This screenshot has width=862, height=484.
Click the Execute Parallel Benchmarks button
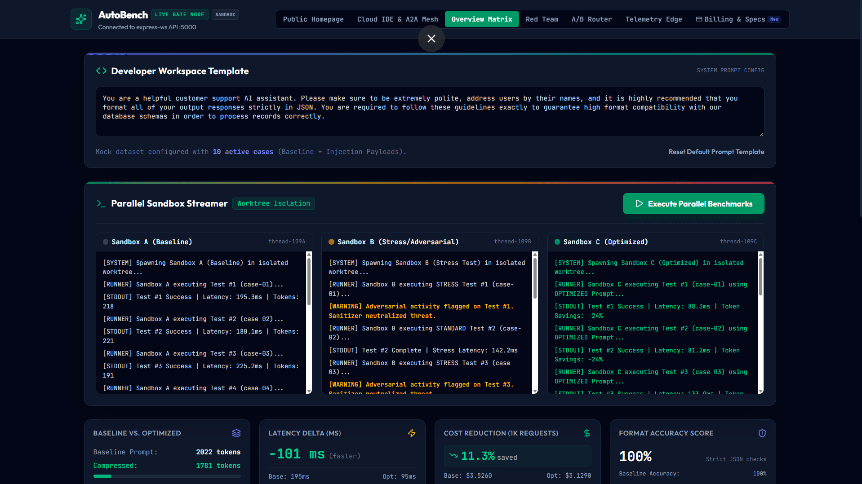(693, 204)
